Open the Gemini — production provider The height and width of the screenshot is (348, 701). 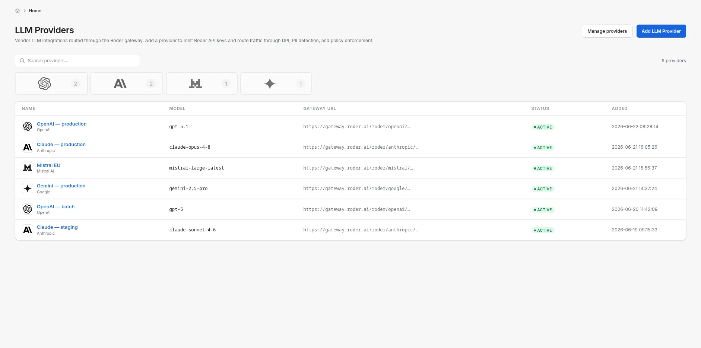61,186
